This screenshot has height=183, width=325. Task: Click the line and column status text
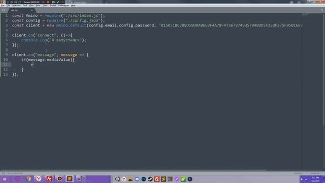click(15, 173)
